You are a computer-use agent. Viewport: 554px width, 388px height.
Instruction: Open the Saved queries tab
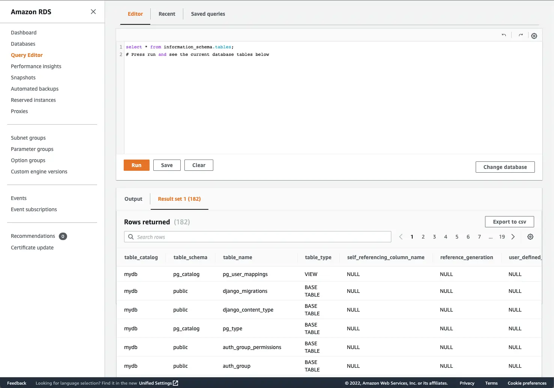click(x=208, y=14)
